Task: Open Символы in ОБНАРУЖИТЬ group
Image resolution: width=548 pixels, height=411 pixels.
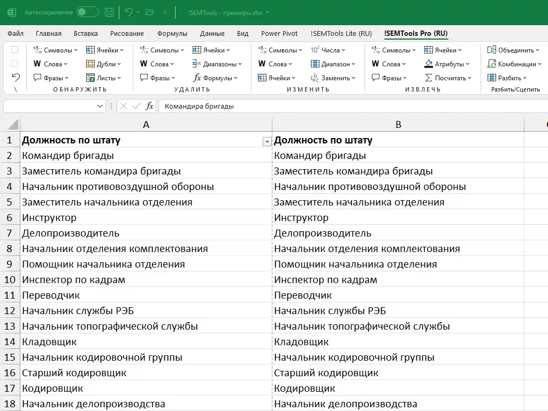Action: point(55,50)
